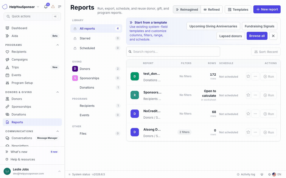
Task: Click the 2 filters chip on Alsong D...
Action: pos(184,132)
